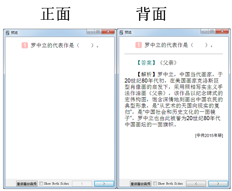232x191 pixels.
Task: Enable Show Both Sides in the right preview window
Action: pyautogui.click(x=155, y=183)
